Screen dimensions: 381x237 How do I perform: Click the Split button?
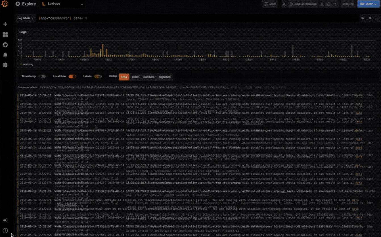coord(270,4)
